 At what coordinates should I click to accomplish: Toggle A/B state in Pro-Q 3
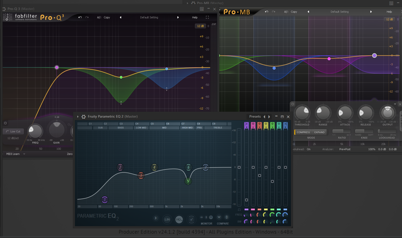pyautogui.click(x=99, y=17)
